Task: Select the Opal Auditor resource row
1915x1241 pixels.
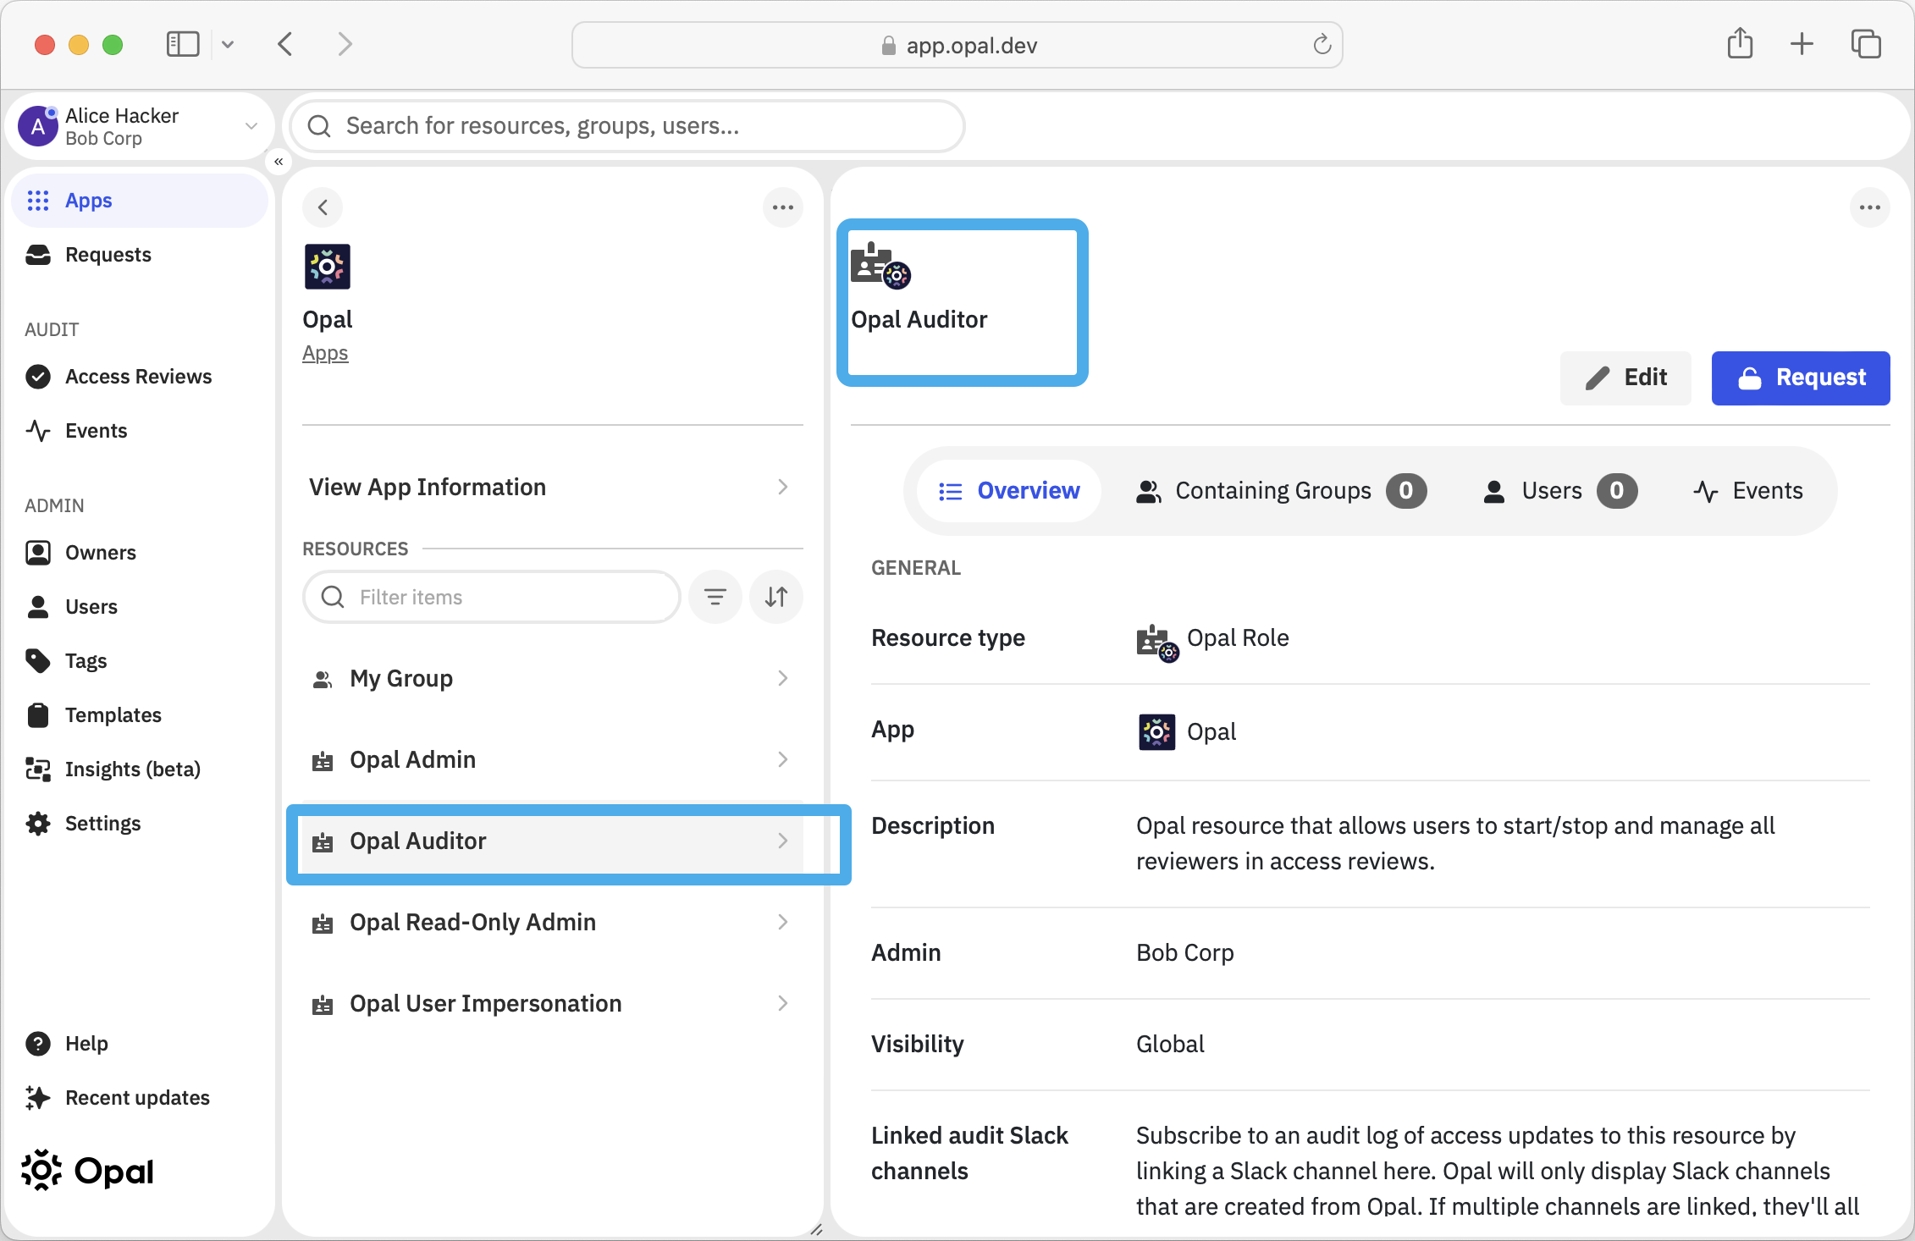Action: 552,841
